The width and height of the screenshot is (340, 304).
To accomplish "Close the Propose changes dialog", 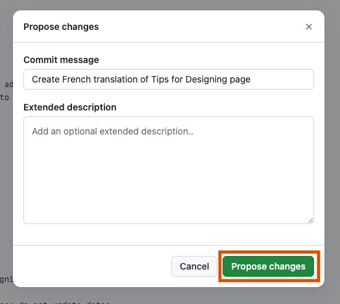I will [309, 27].
